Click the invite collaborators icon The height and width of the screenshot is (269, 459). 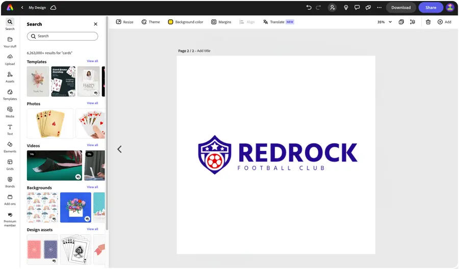[x=333, y=8]
